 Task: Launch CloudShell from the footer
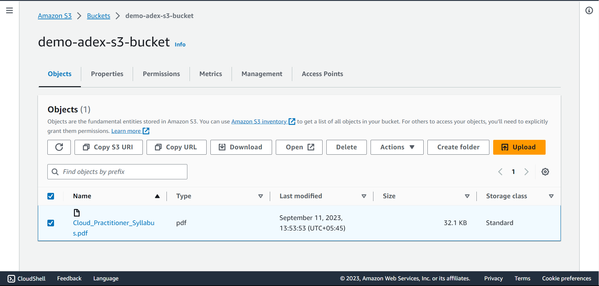27,278
